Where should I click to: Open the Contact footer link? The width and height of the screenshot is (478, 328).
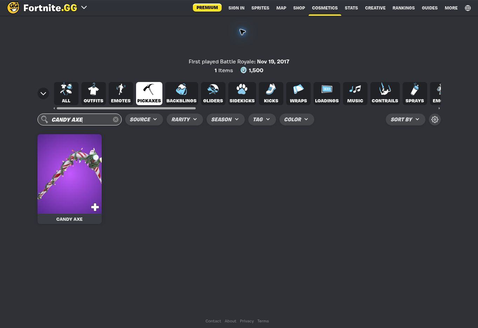pyautogui.click(x=213, y=321)
